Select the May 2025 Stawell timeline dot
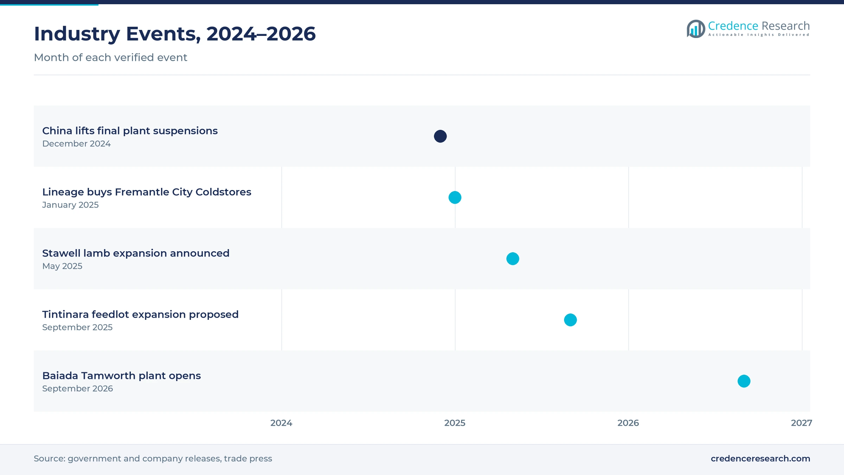Viewport: 844px width, 475px height. (x=513, y=259)
